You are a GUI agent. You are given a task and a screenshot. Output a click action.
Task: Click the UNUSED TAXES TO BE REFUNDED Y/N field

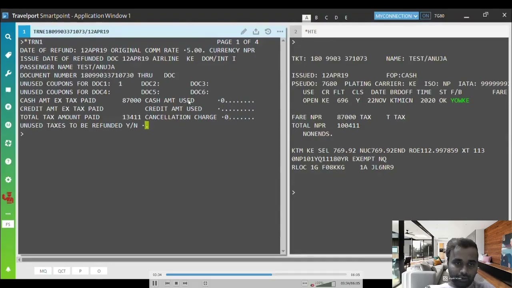coord(146,126)
